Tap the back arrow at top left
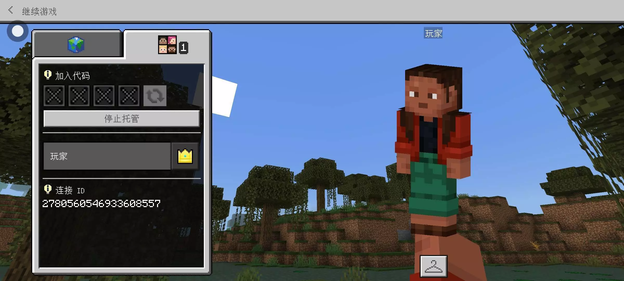This screenshot has width=624, height=281. coord(11,10)
